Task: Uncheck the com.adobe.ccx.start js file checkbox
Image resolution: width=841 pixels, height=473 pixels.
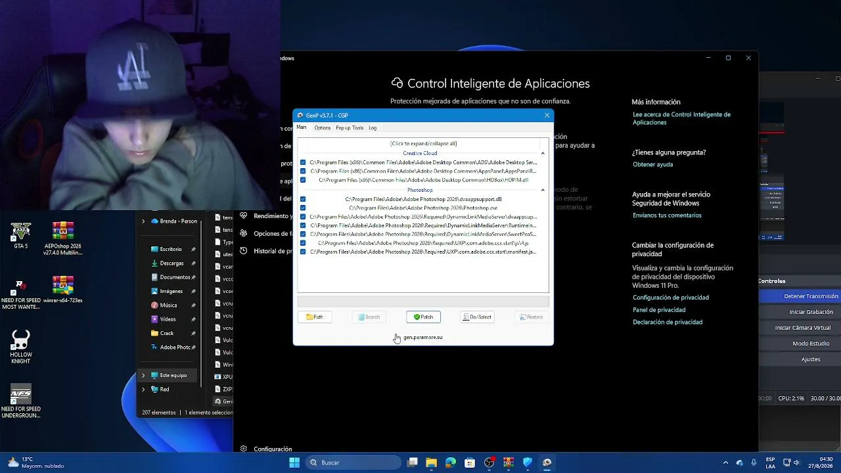Action: 303,243
